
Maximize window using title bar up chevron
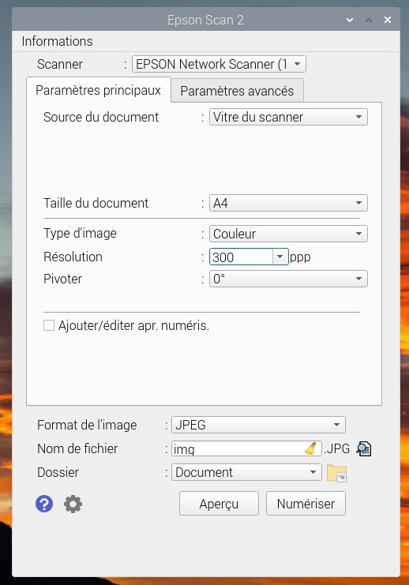pyautogui.click(x=369, y=20)
